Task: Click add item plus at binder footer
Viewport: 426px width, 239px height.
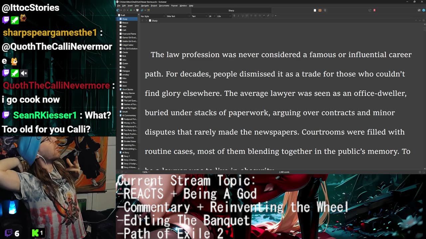Action: [118, 172]
